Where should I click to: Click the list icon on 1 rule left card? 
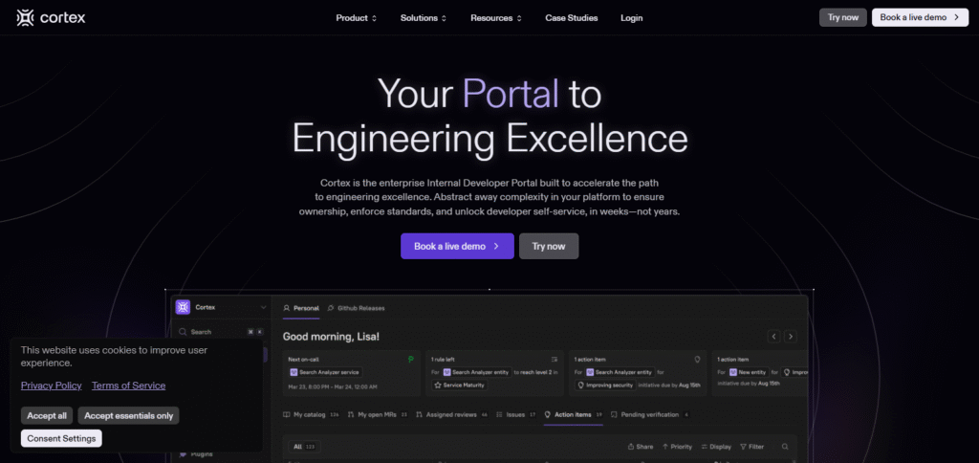pos(555,360)
